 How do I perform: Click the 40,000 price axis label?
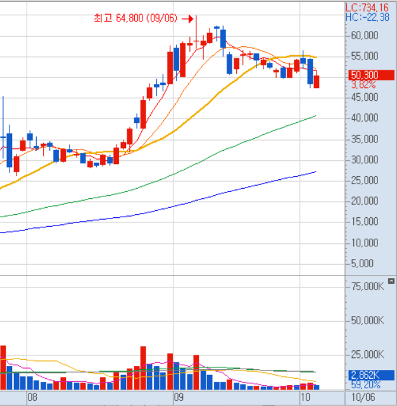click(364, 118)
